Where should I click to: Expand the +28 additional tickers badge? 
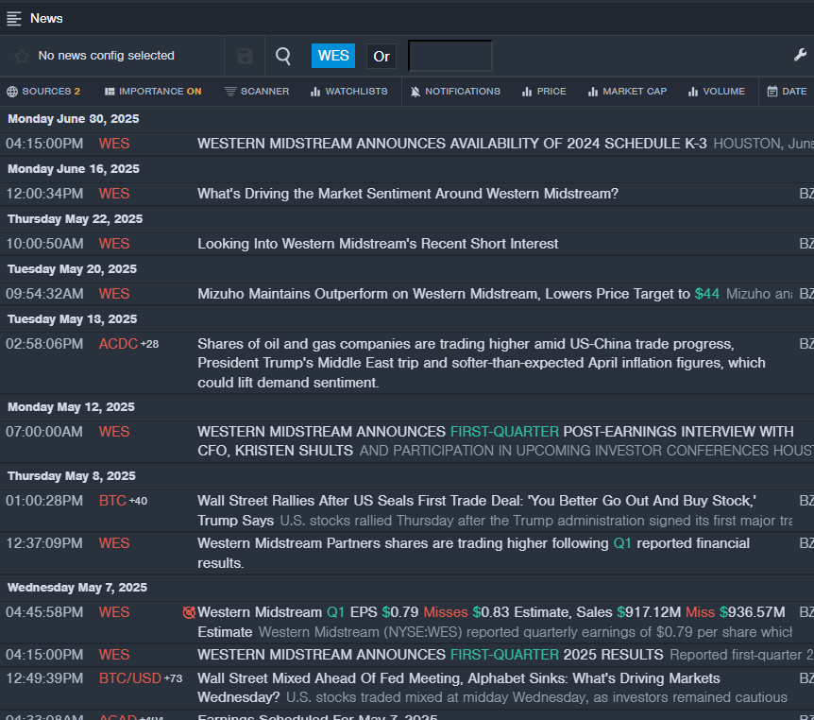tap(149, 344)
